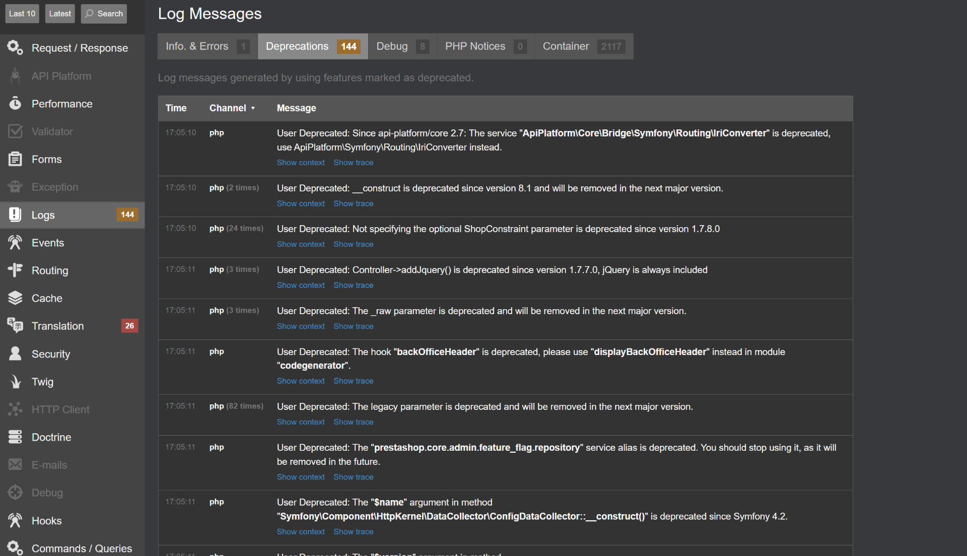Screen dimensions: 967x556
Task: Click the Performance stopwatch icon
Action: (x=15, y=104)
